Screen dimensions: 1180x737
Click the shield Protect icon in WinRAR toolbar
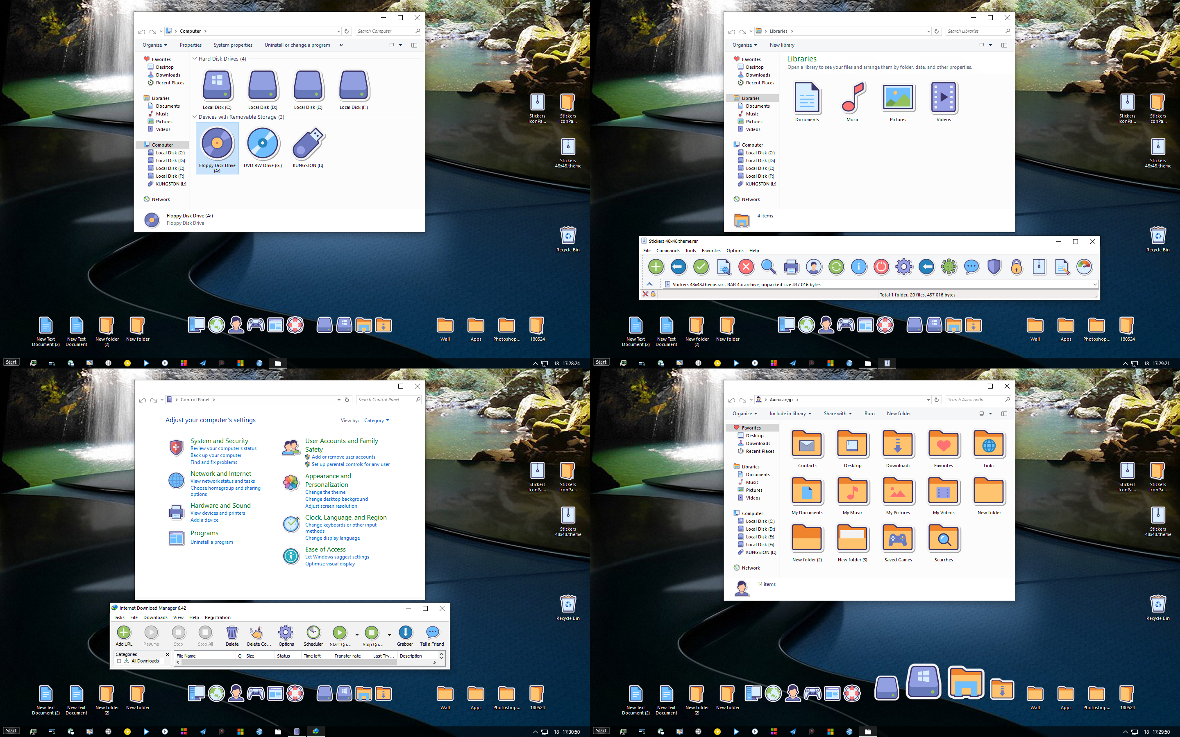[x=994, y=267]
